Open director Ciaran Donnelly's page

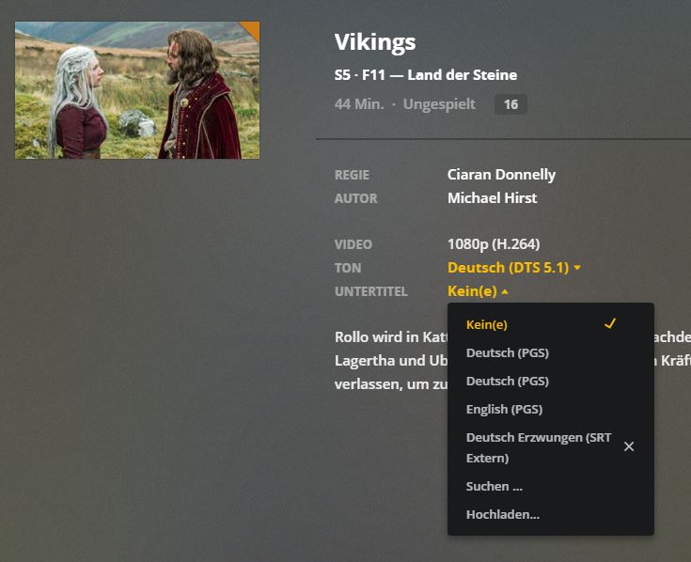pyautogui.click(x=501, y=174)
